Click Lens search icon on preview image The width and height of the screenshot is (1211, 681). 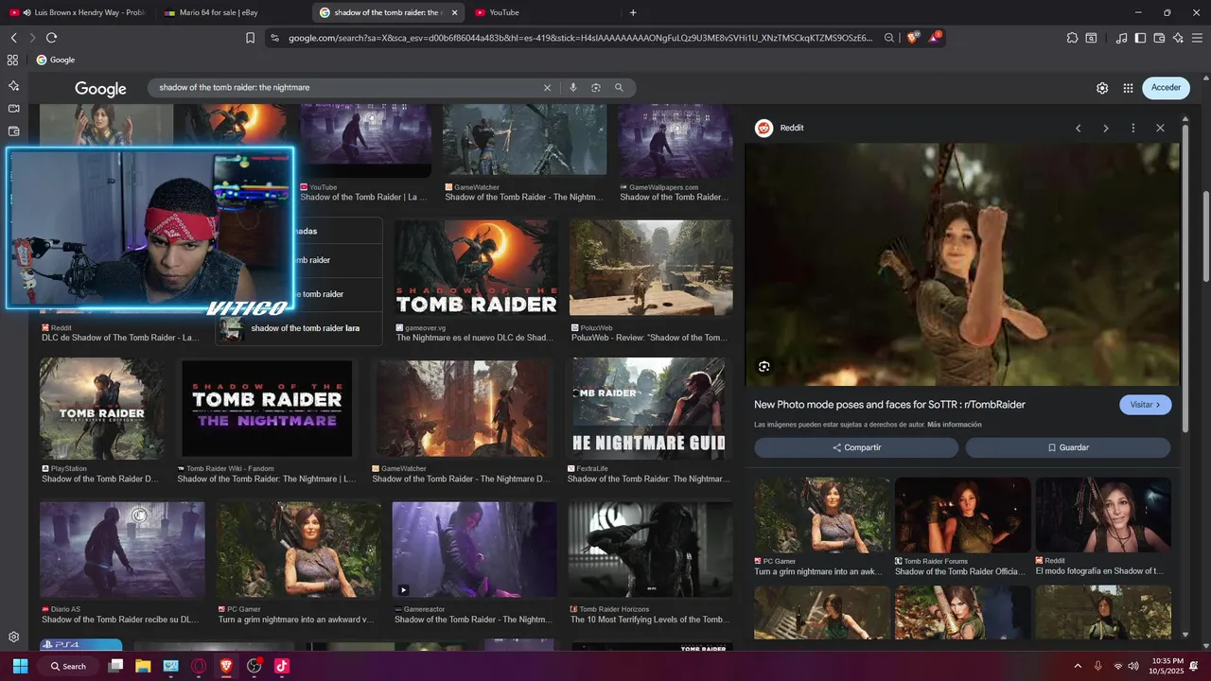pyautogui.click(x=764, y=367)
